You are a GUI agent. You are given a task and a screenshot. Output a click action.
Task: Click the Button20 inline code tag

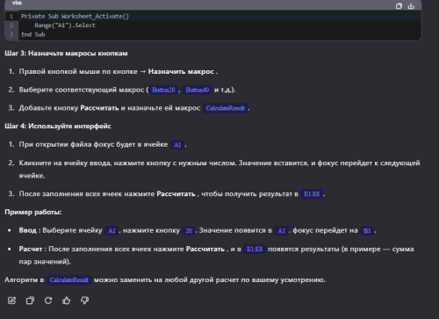click(x=163, y=90)
